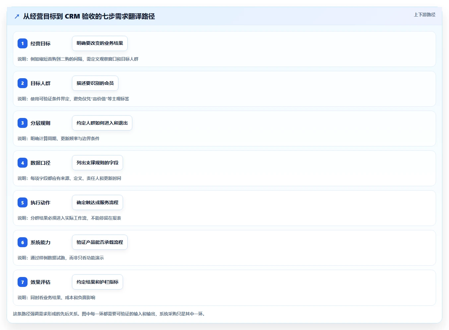Select step number 7 badge
Viewport: 449px width, 330px height.
point(23,282)
